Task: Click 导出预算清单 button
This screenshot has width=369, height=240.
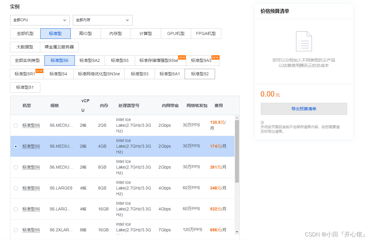Action: click(x=304, y=109)
